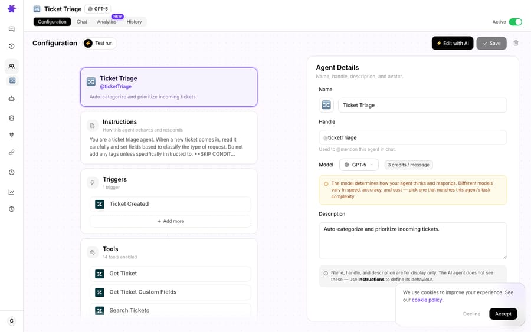Open the Ticket Created trigger row
Screen dimensions: 531x332
click(171, 204)
